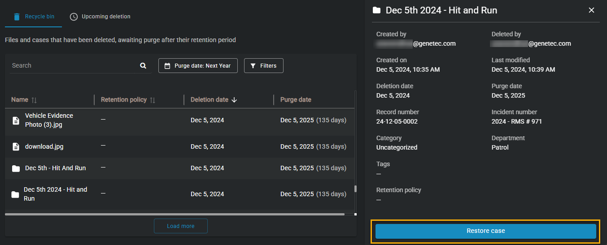Click the folder icon in the details panel header
The image size is (607, 245).
[377, 10]
